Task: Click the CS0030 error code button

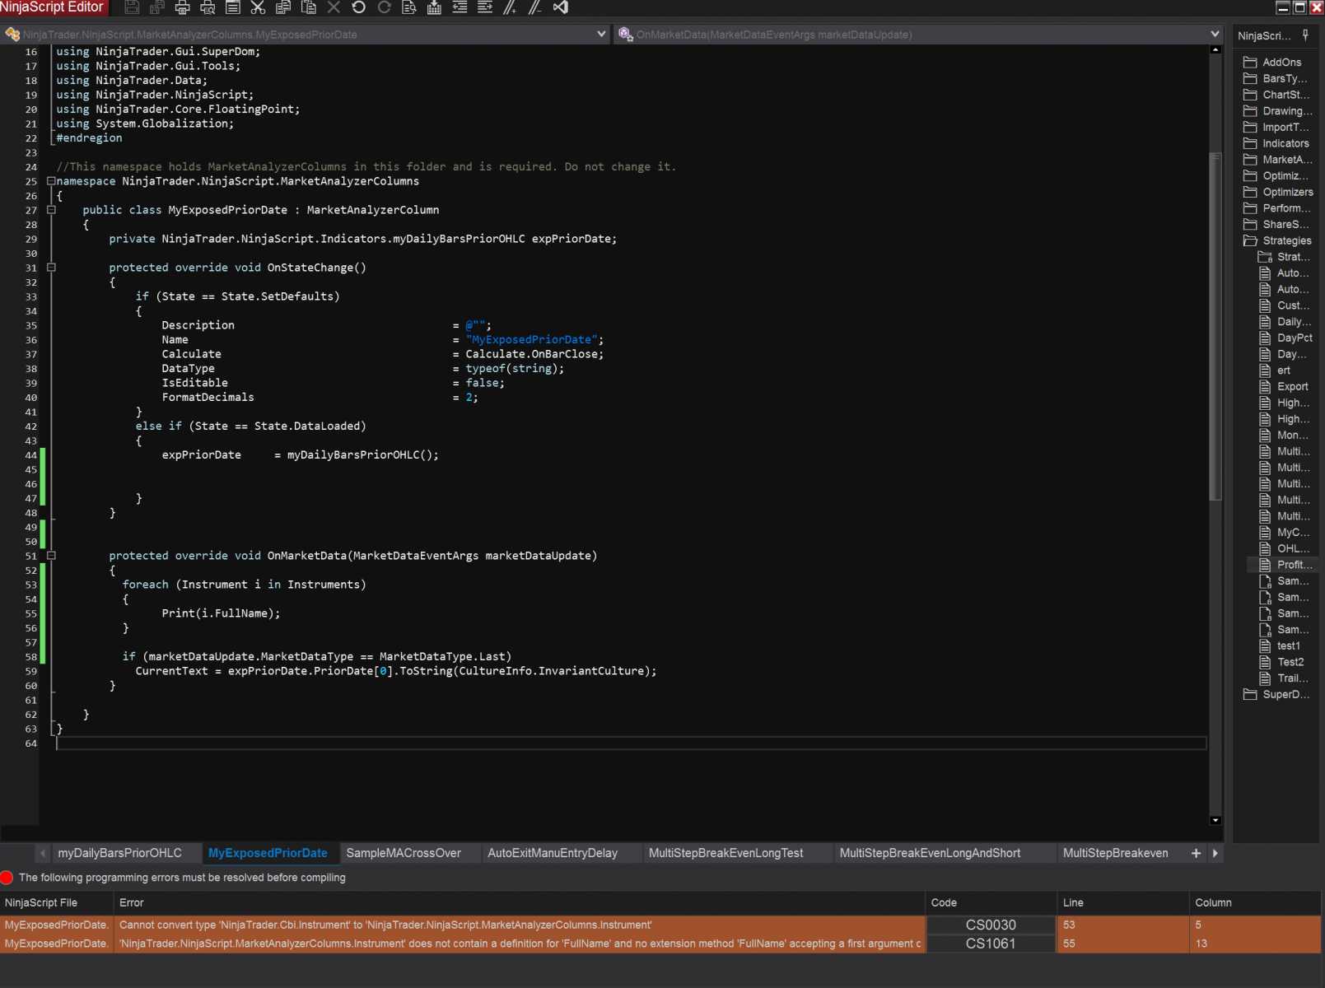Action: pyautogui.click(x=991, y=925)
